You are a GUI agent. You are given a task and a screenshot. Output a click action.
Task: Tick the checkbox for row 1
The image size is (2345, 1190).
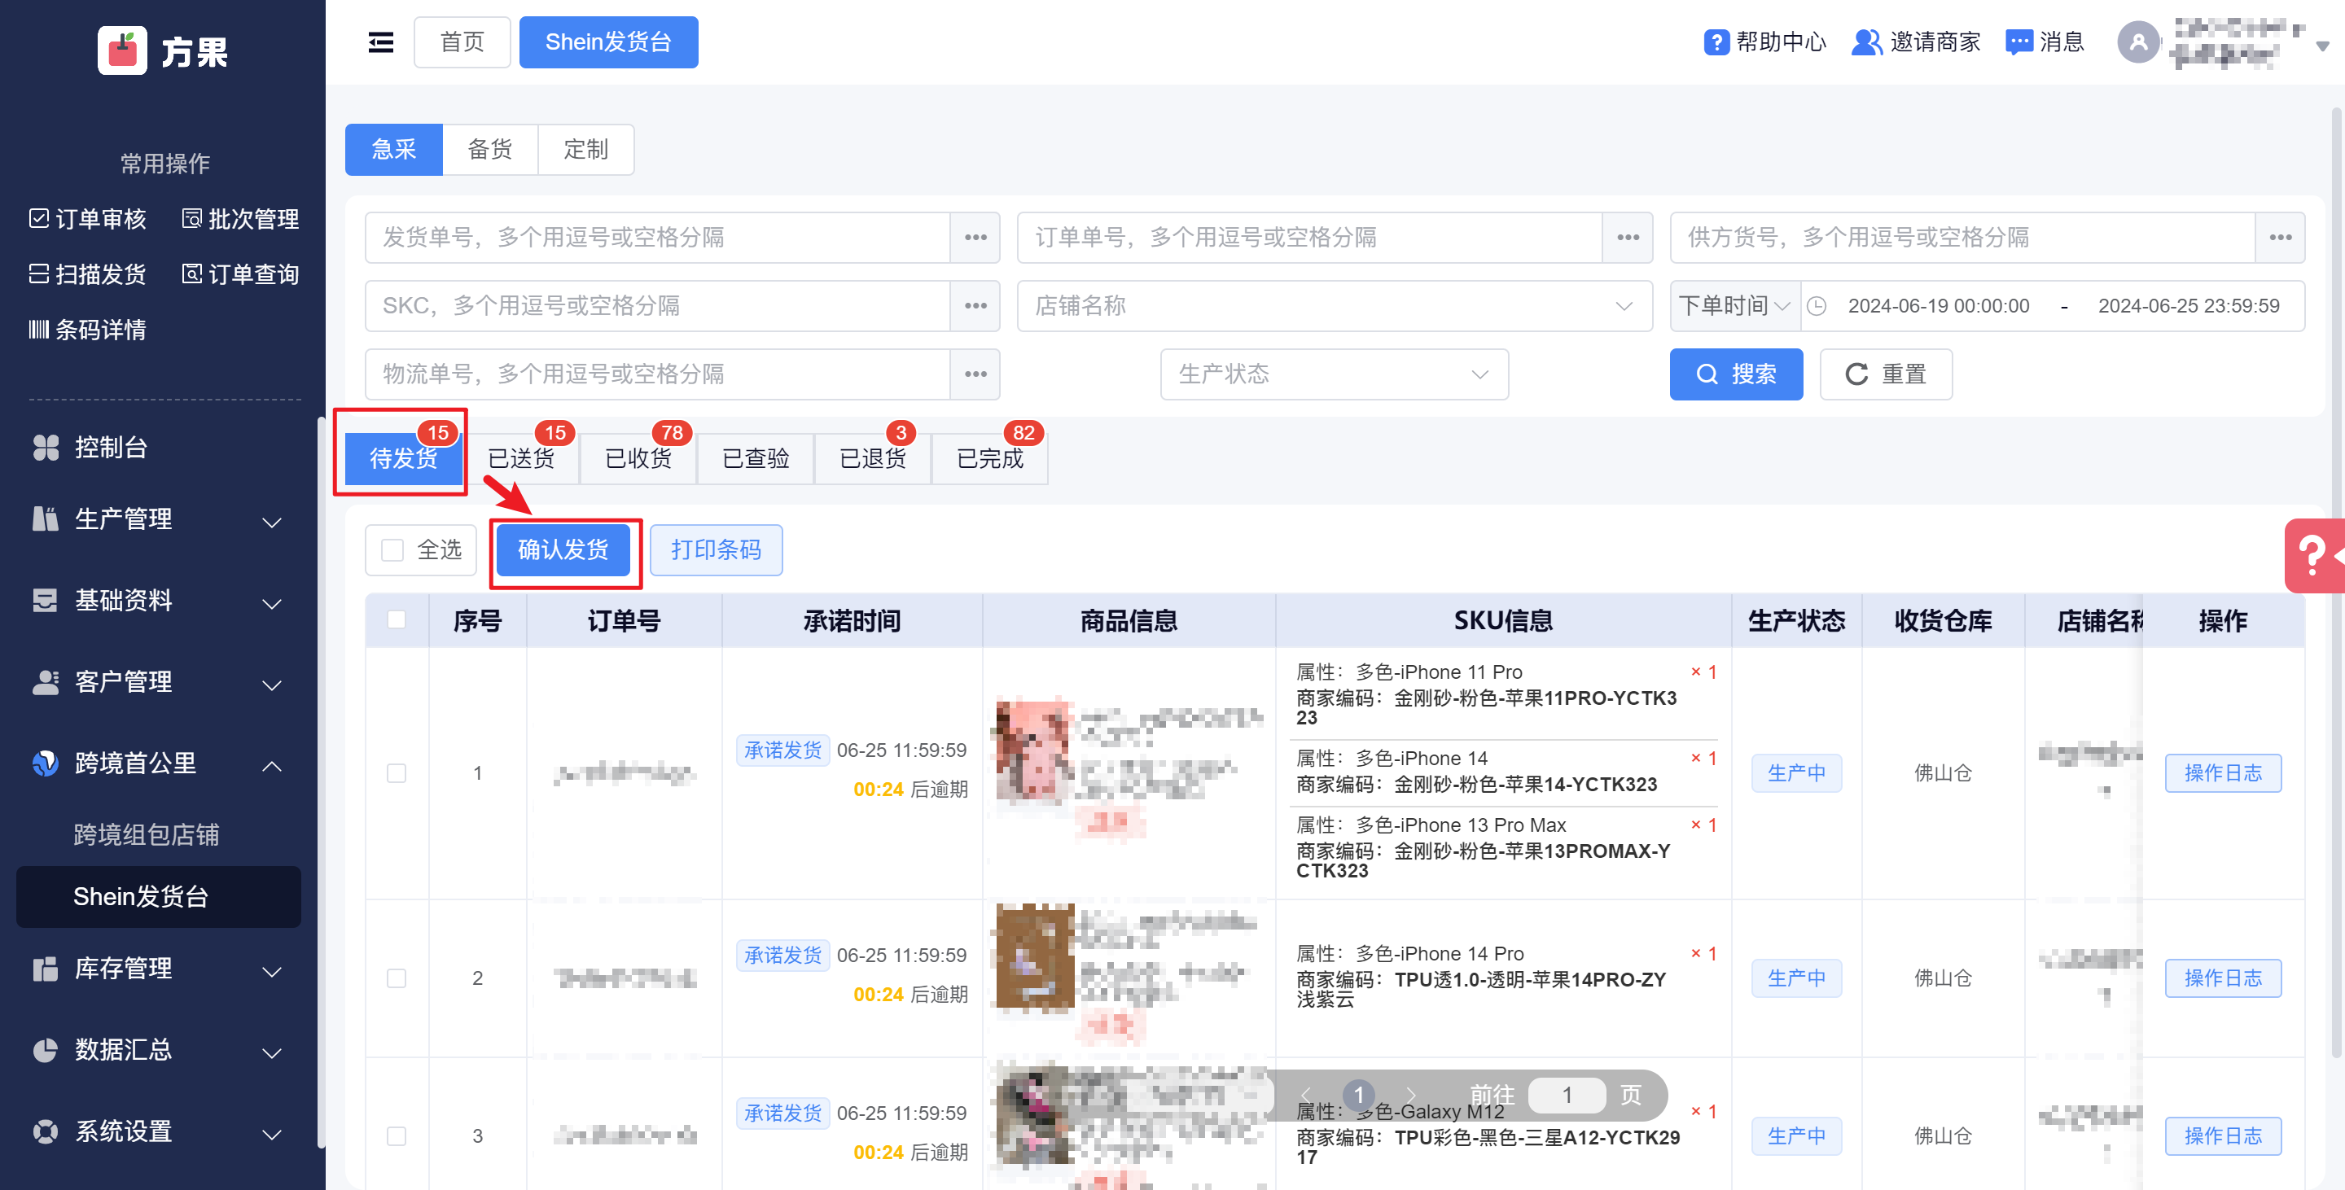click(x=396, y=772)
